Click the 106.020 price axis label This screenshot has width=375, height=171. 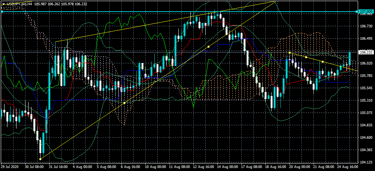pos(366,63)
